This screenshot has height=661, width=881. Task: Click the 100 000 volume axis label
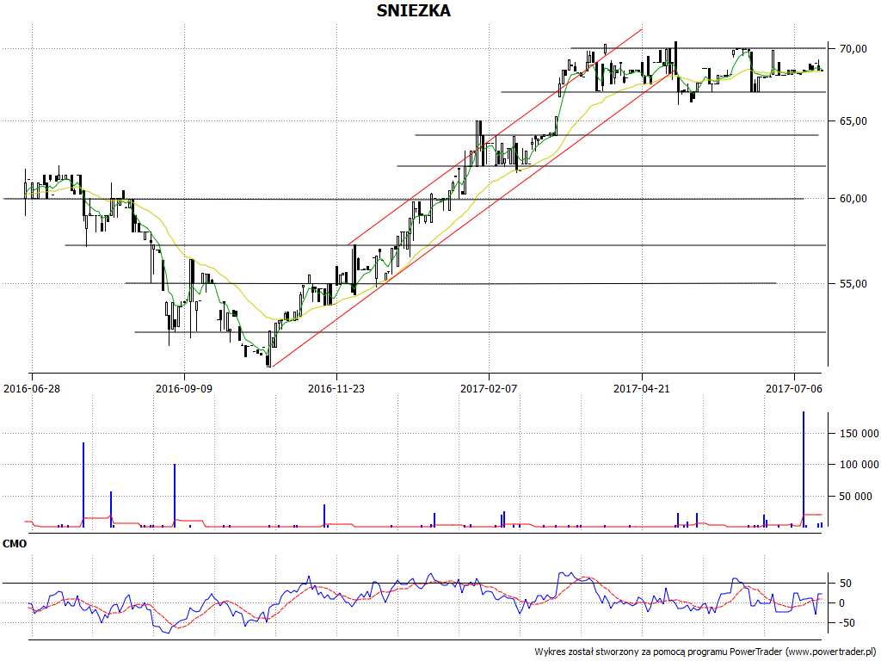[859, 464]
